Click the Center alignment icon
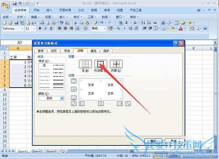Screen dimensions: 219x159 [x=65, y=28]
